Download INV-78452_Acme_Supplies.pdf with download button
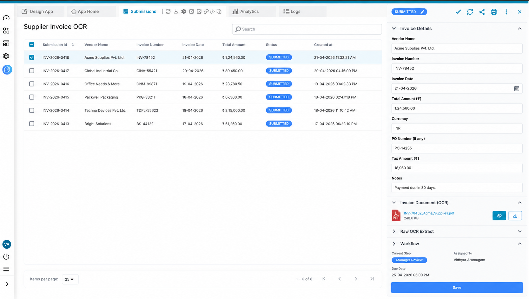Image resolution: width=529 pixels, height=299 pixels. pyautogui.click(x=515, y=216)
